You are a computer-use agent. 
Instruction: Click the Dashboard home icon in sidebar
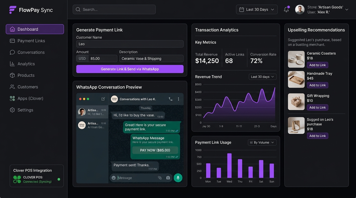click(12, 29)
